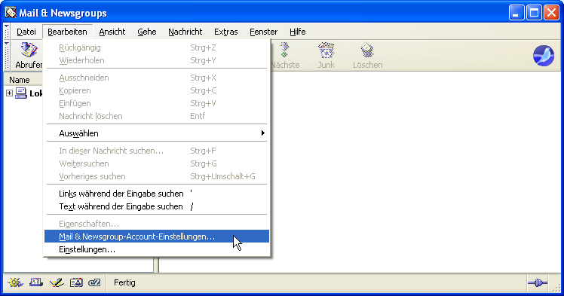
Task: Open Navigator from the status bar icon
Action: tap(16, 282)
